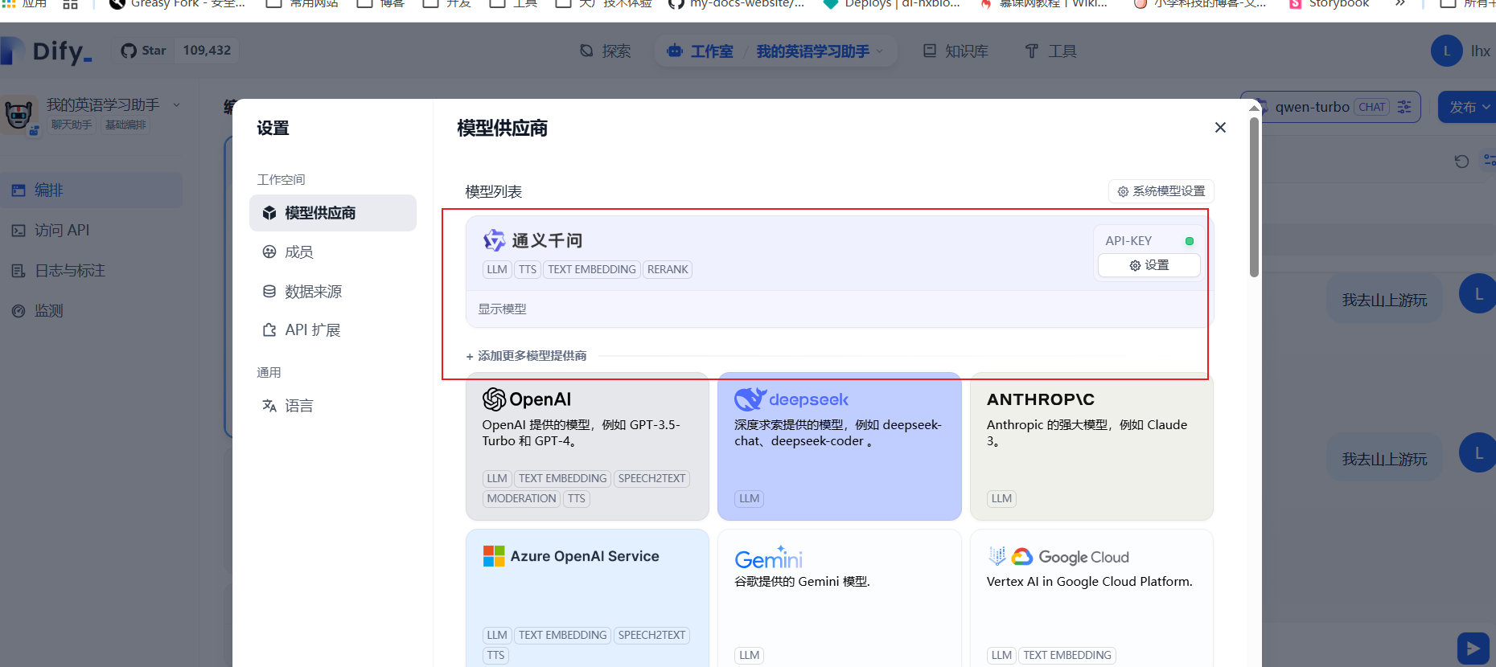
Task: Open the 语言 language settings
Action: [298, 406]
